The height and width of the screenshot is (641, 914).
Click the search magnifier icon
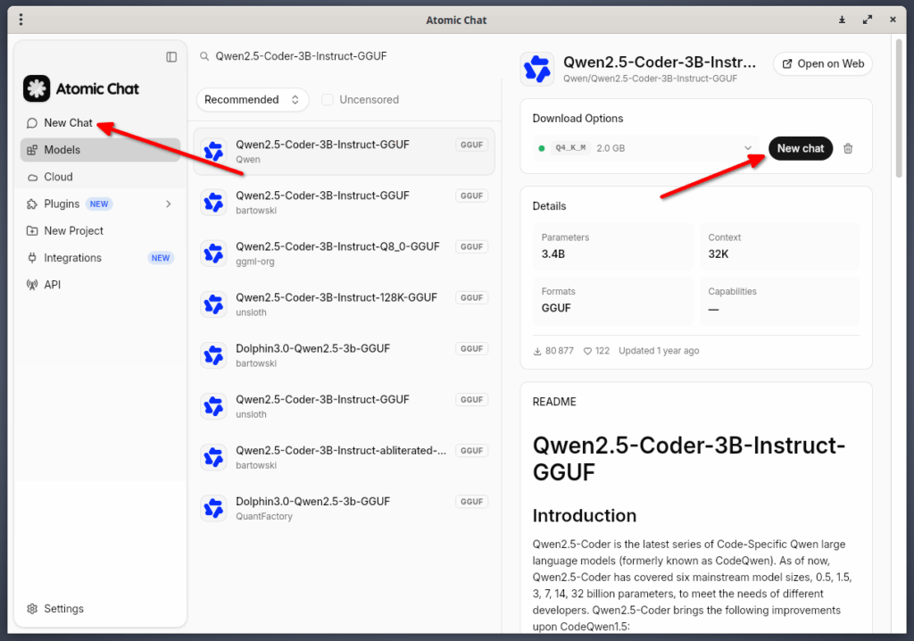coord(204,56)
